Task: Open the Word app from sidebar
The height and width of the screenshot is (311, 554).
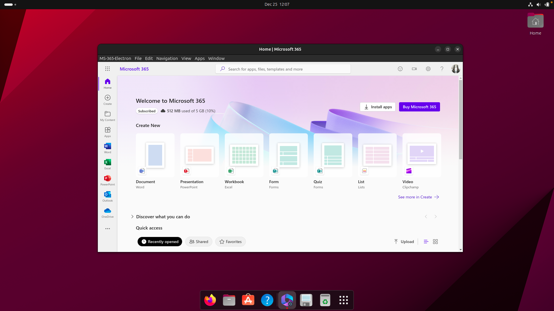Action: (x=107, y=148)
